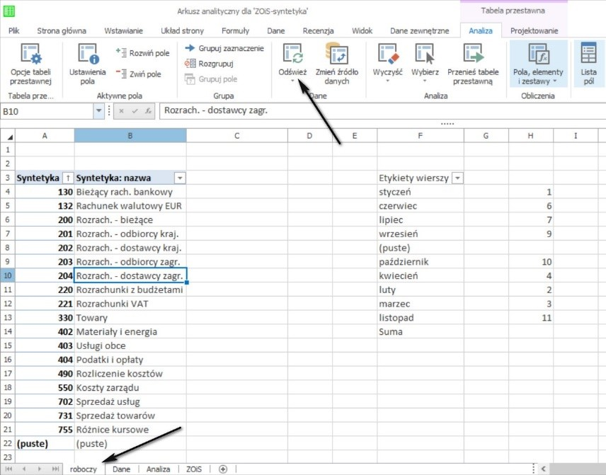Switch to Projektowanie tab
606x475 pixels.
pyautogui.click(x=534, y=30)
